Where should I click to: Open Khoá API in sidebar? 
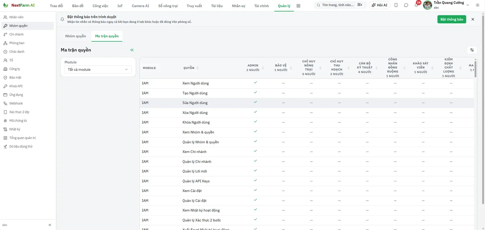[x=28, y=86]
